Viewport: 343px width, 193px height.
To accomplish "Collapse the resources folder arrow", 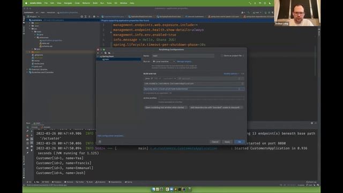I will (x=35, y=38).
